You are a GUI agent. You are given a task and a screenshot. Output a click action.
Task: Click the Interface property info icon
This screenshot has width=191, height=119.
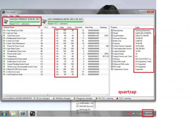(x=112, y=59)
